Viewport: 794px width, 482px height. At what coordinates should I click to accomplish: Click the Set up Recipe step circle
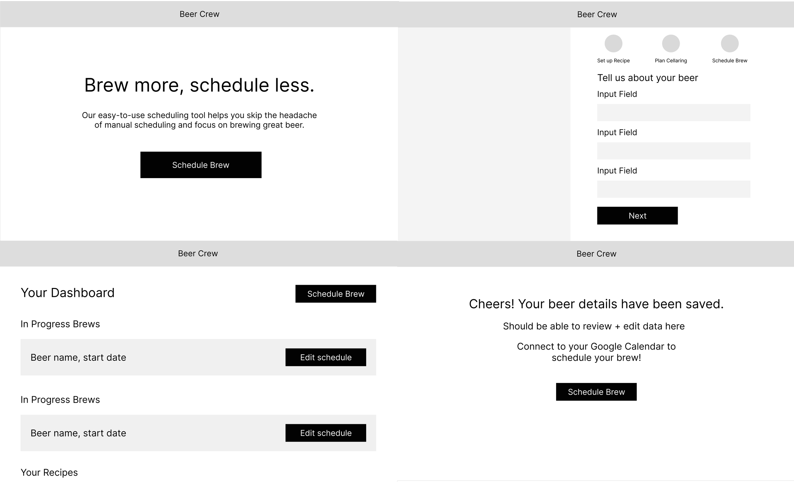(x=613, y=44)
